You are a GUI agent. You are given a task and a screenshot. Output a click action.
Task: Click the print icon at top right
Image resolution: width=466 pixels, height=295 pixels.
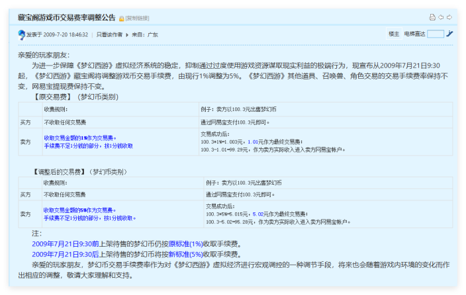pos(432,17)
